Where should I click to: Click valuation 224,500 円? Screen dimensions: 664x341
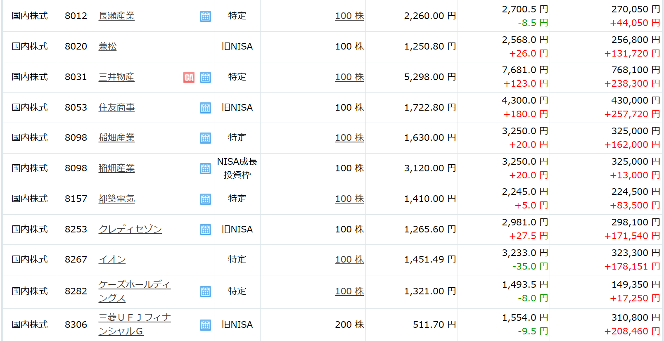click(x=636, y=192)
